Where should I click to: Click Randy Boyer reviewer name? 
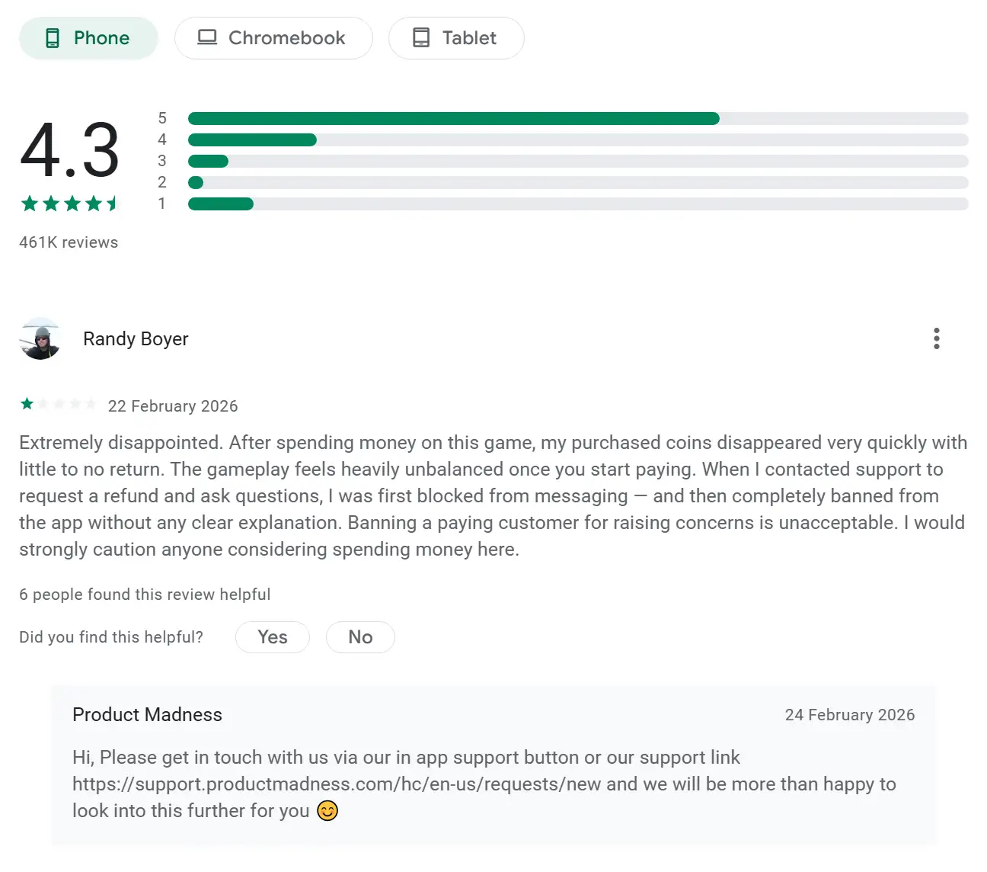pos(136,338)
